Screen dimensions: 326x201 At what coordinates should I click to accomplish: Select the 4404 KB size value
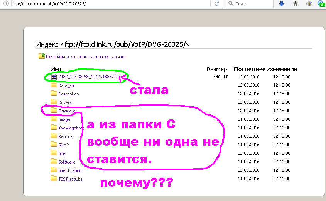click(x=221, y=77)
